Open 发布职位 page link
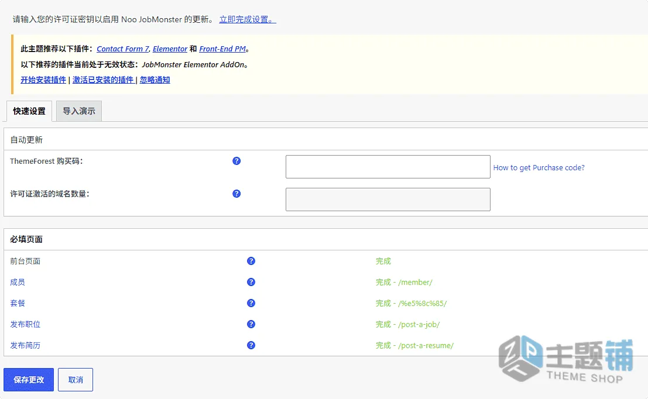The image size is (648, 399). click(x=25, y=324)
